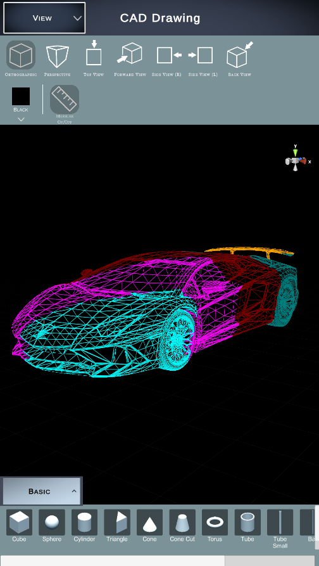The width and height of the screenshot is (319, 566).
Task: Select the Back View icon
Action: (x=239, y=55)
